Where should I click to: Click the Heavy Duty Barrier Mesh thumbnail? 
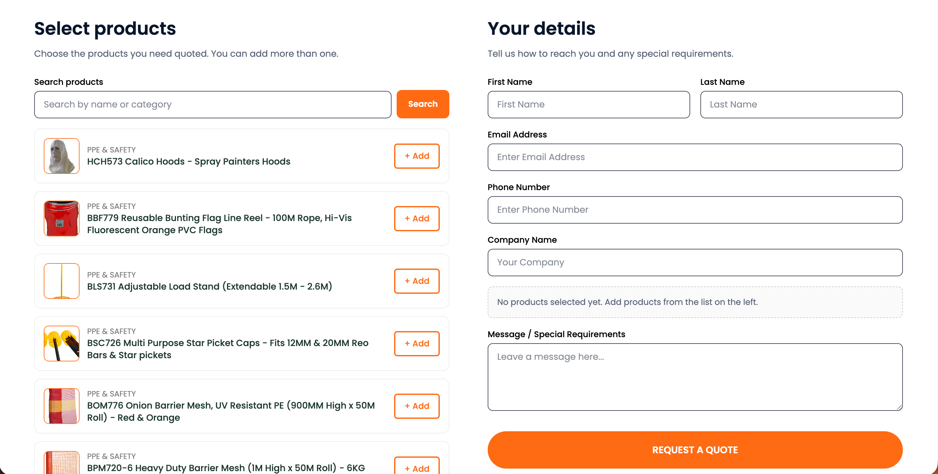coord(62,463)
